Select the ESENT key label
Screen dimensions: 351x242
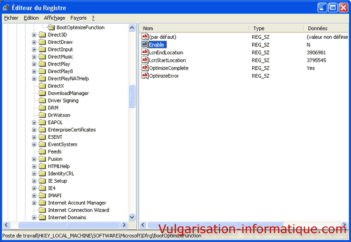point(55,137)
